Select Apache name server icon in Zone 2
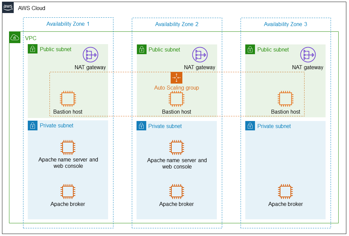 click(176, 147)
